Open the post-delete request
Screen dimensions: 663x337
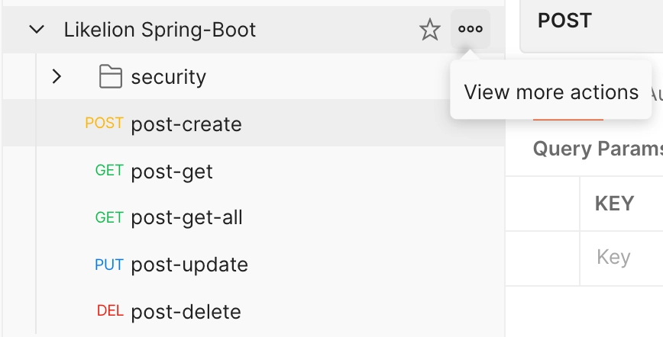click(186, 312)
